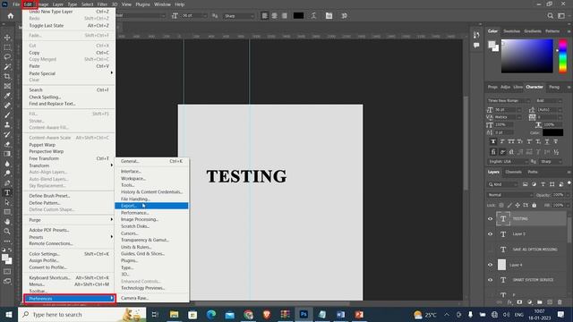
Task: Toggle lock transparent pixels icon
Action: click(501, 205)
